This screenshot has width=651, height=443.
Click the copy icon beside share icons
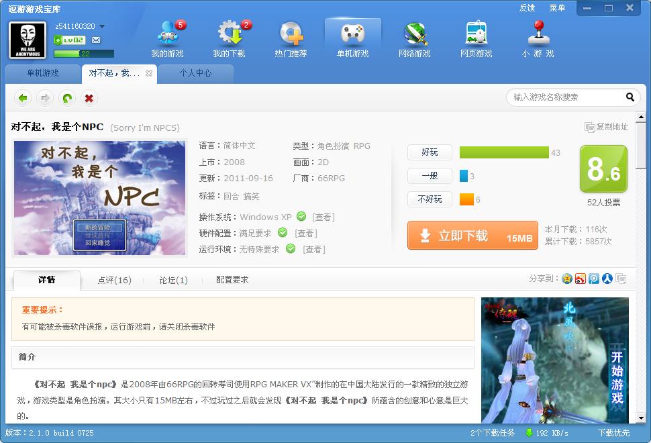click(x=621, y=279)
